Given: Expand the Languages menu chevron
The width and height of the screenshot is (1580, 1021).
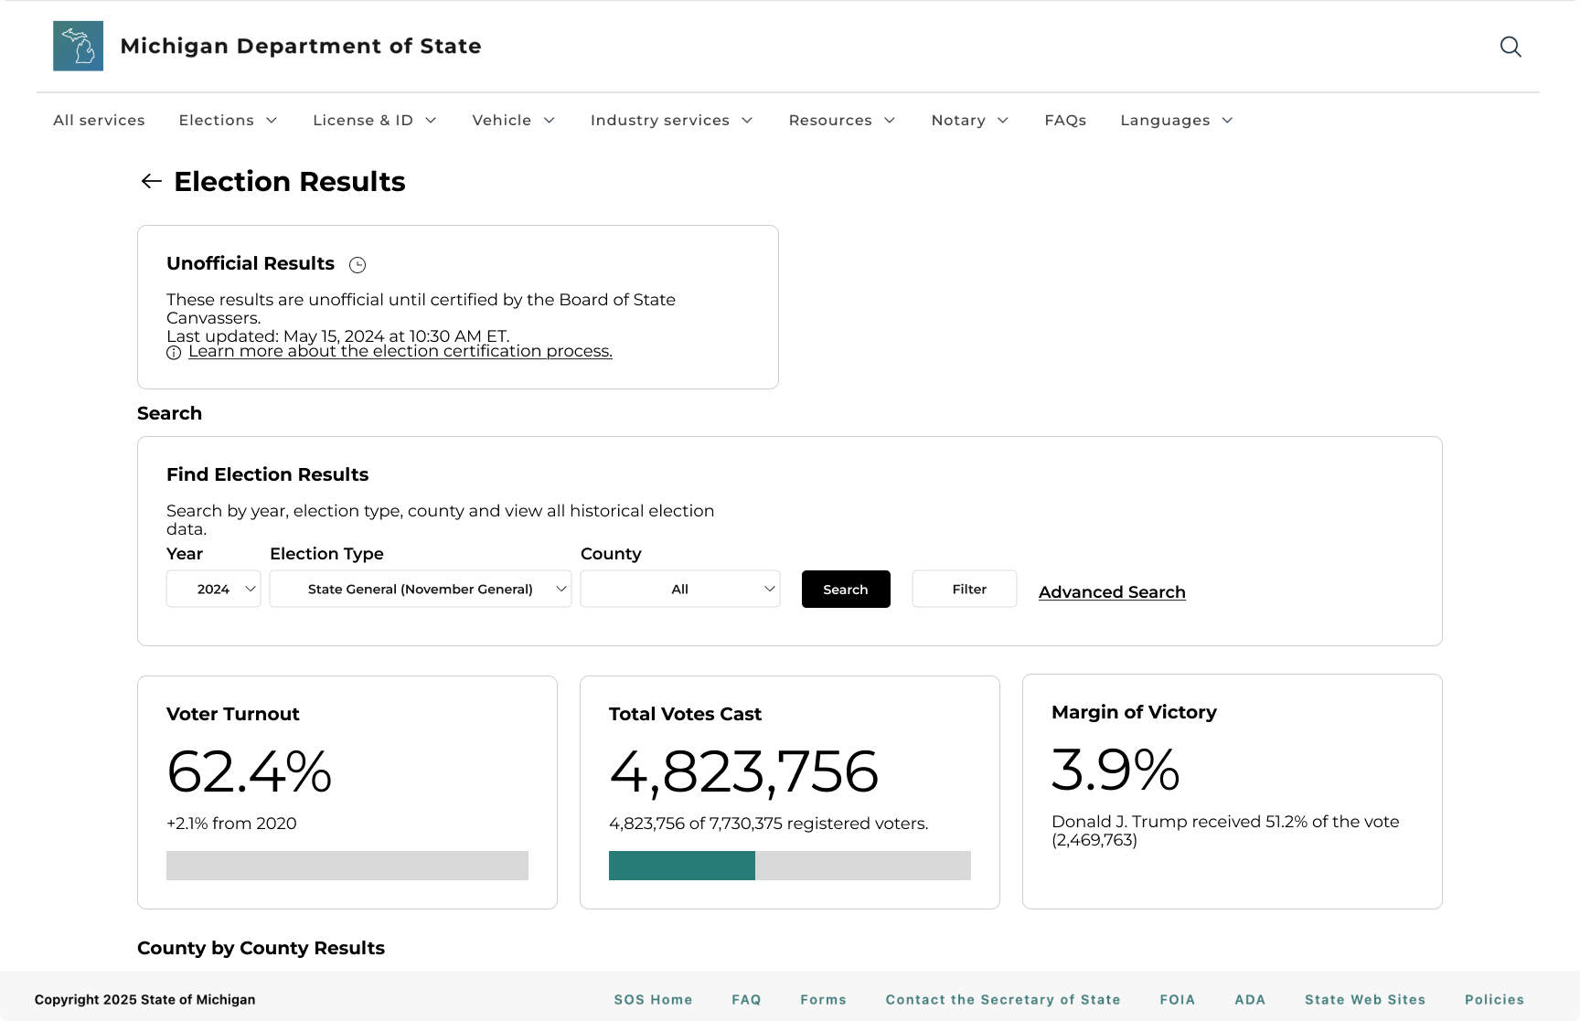Looking at the screenshot, I should pyautogui.click(x=1227, y=121).
